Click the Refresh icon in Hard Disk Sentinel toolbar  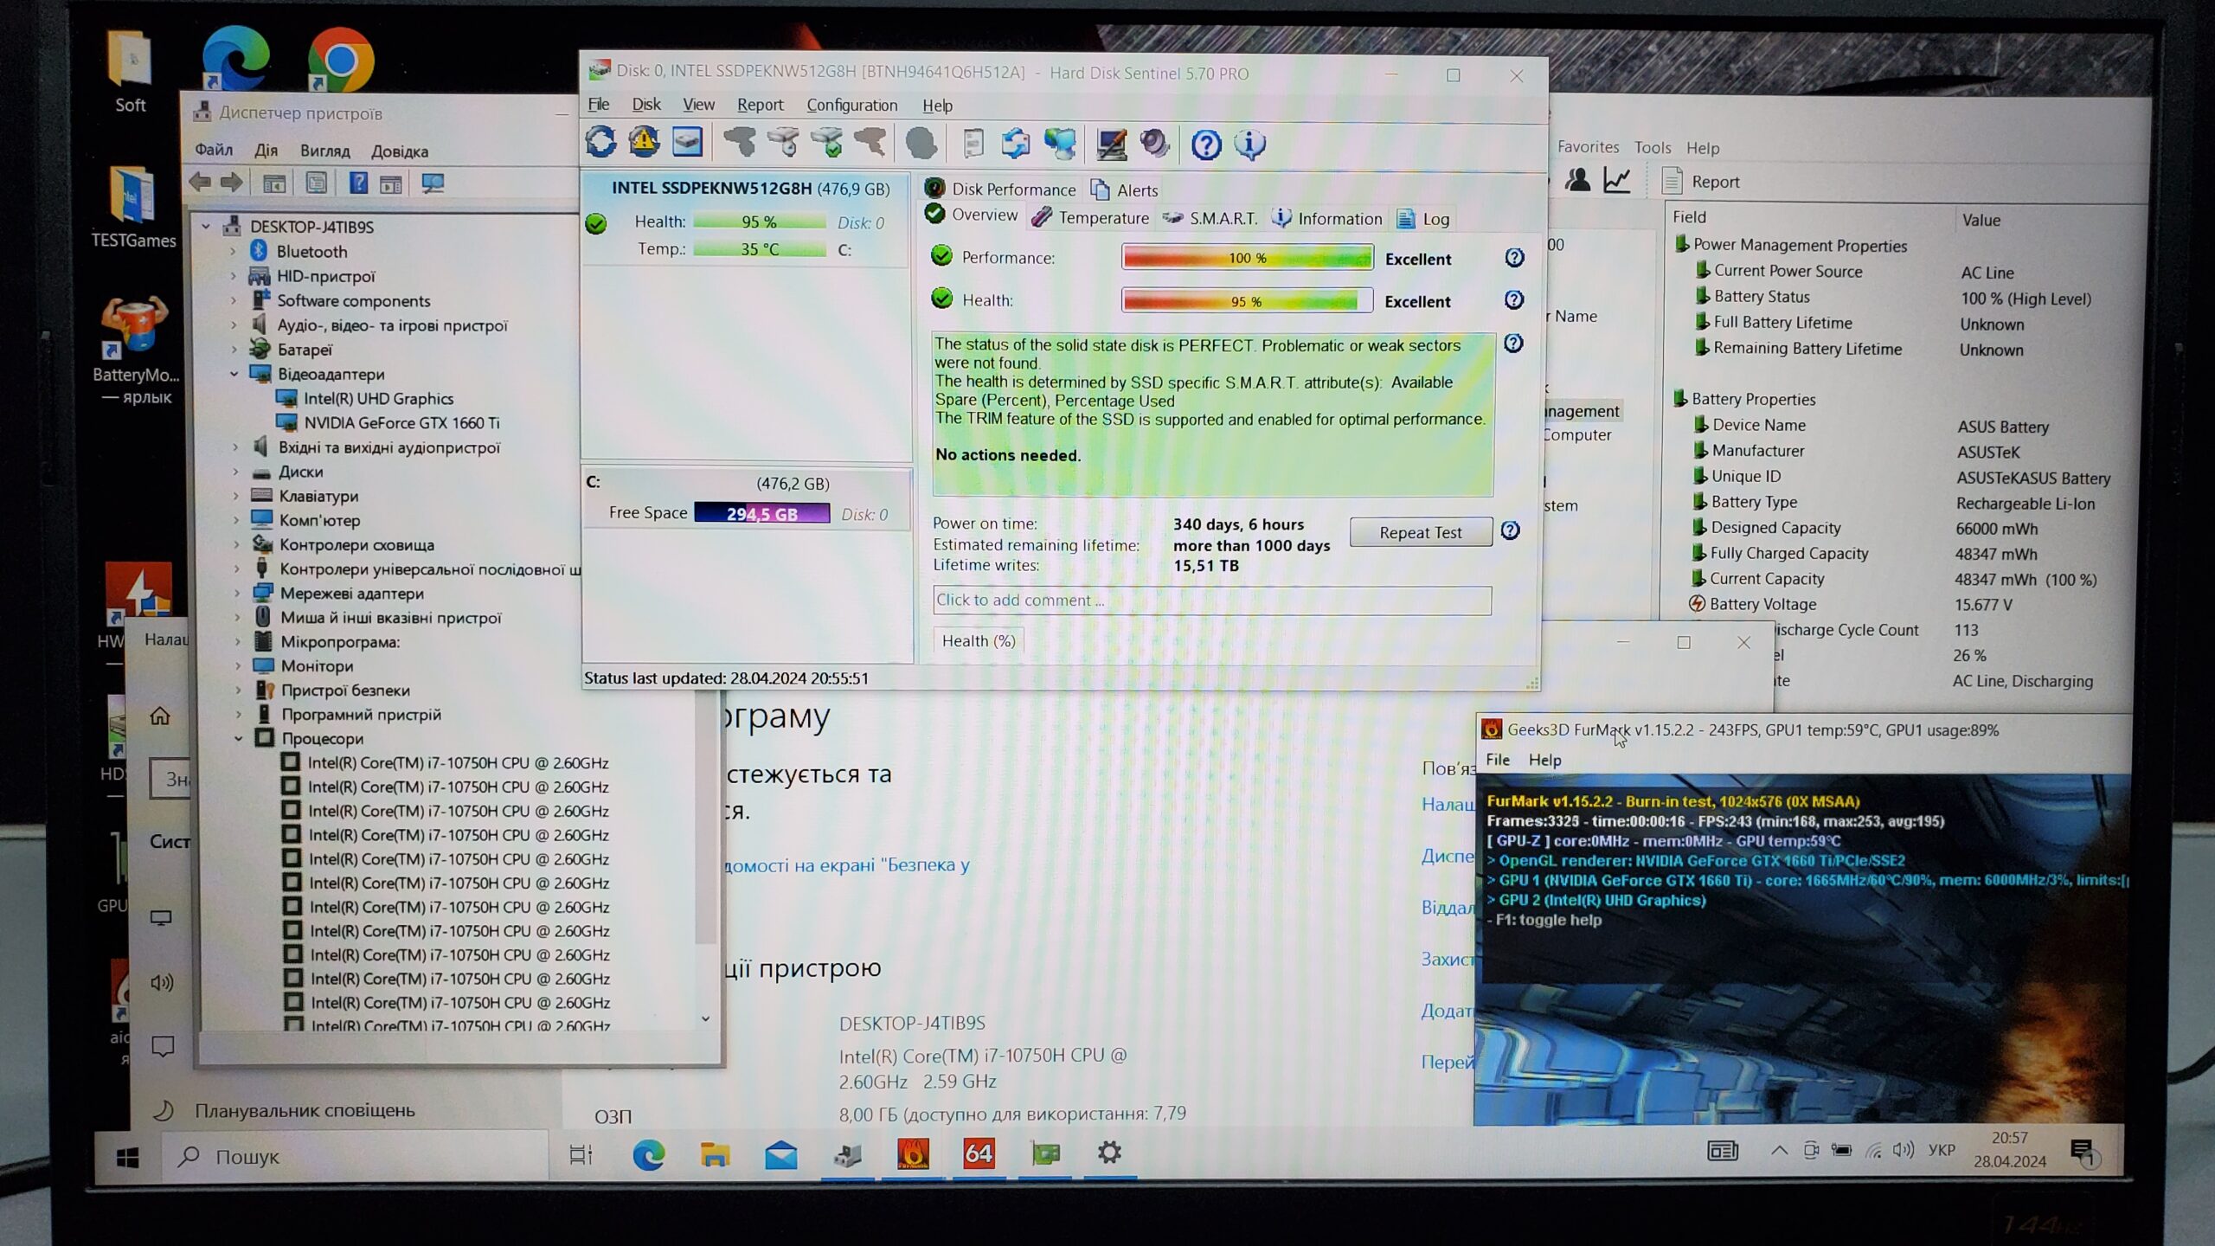(600, 143)
